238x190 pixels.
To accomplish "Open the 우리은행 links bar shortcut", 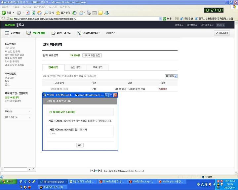I will click(x=186, y=19).
